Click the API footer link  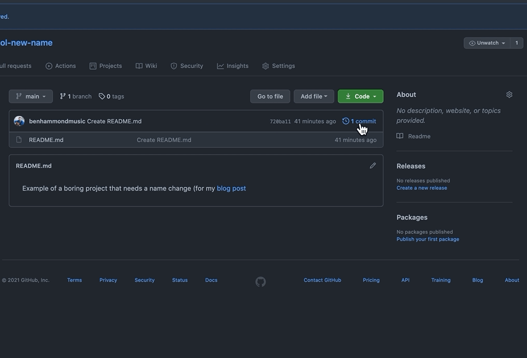pyautogui.click(x=405, y=280)
